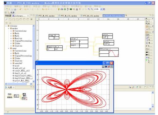Click the print icon in plot window toolbar
The height and width of the screenshot is (115, 158).
click(103, 67)
